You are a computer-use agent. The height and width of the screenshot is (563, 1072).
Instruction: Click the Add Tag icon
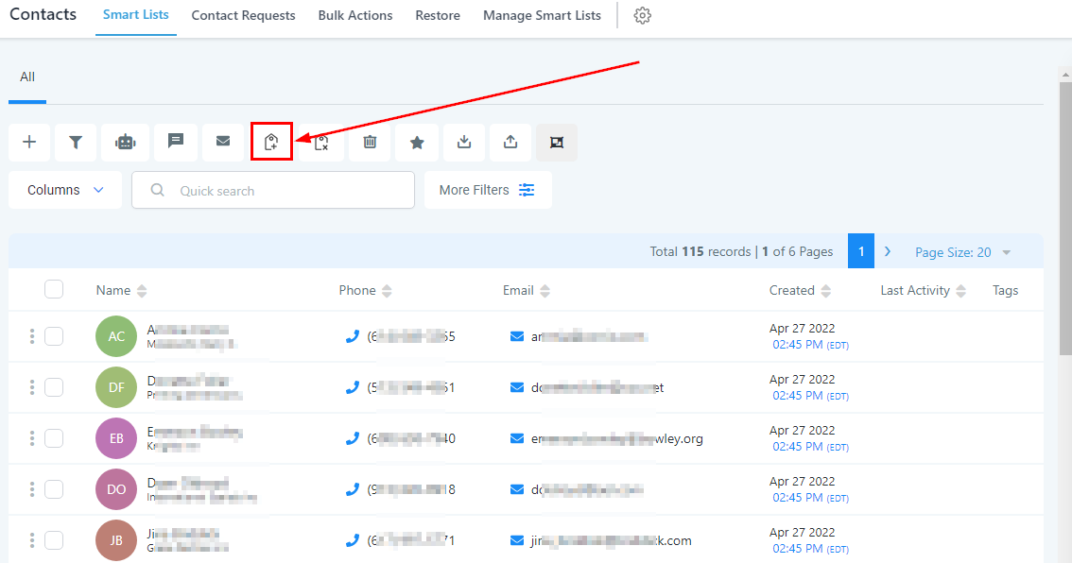coord(271,142)
